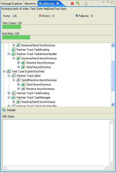Click the Runs: 1/6 counter text
116x173 pixels.
pyautogui.click(x=10, y=16)
